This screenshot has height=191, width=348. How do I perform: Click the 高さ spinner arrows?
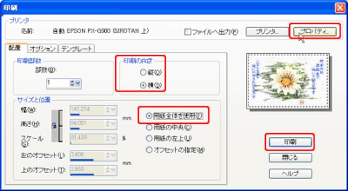click(x=108, y=125)
